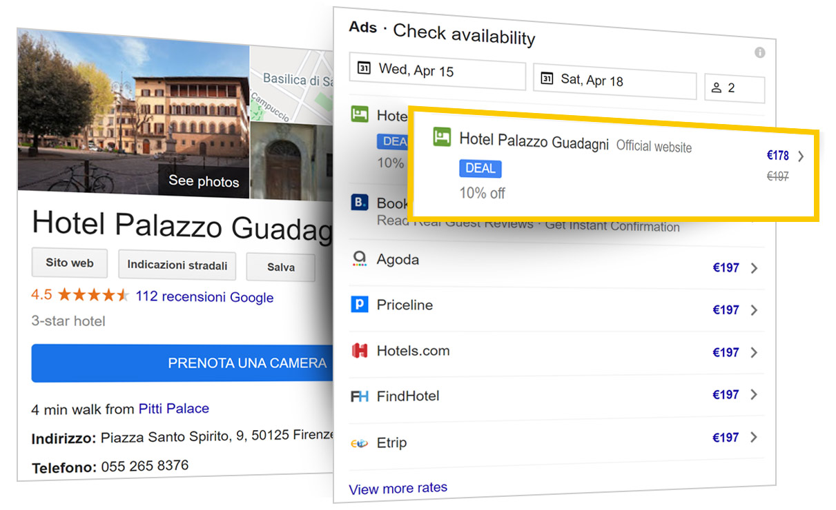The height and width of the screenshot is (510, 836).
Task: Click the €197 price in FindHotel row
Action: click(726, 395)
